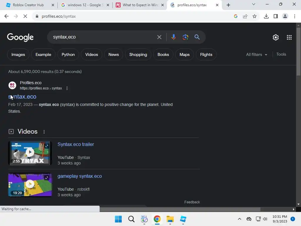301x226 pixels.
Task: Click the Feedback link
Action: (x=192, y=202)
